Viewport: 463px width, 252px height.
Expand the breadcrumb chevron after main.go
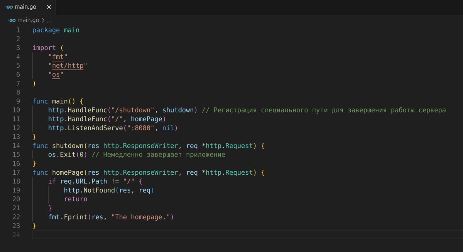coord(43,20)
